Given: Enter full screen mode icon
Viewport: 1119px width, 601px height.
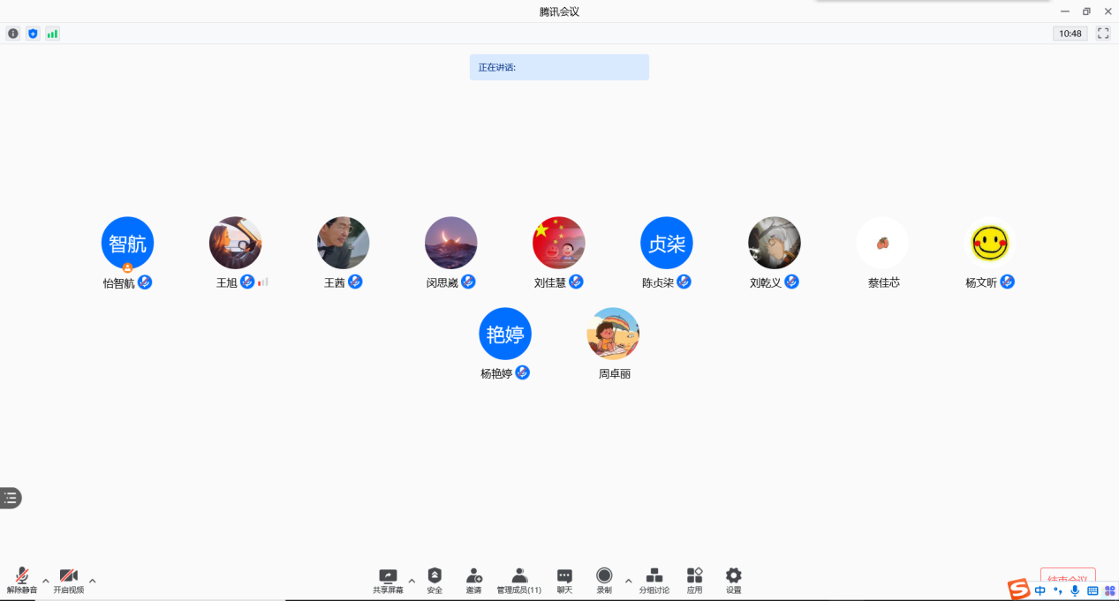Looking at the screenshot, I should pyautogui.click(x=1103, y=34).
